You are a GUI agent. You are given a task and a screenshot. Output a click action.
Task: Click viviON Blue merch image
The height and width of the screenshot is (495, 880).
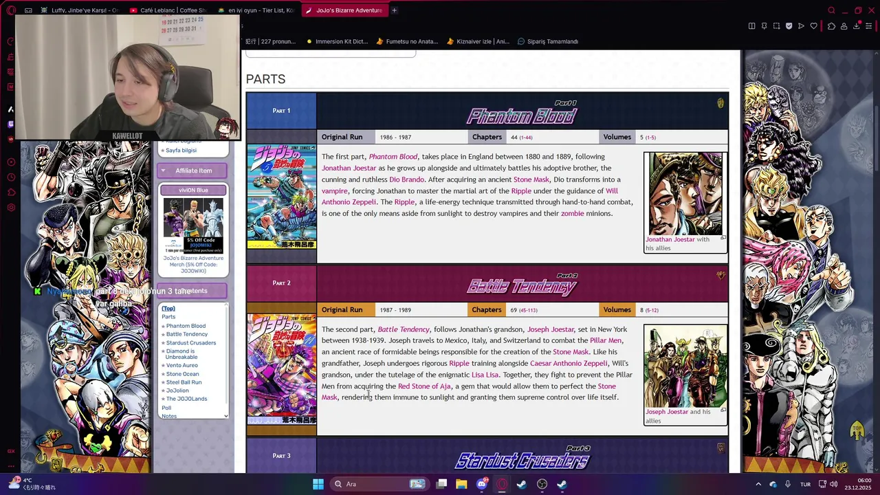pos(193,225)
